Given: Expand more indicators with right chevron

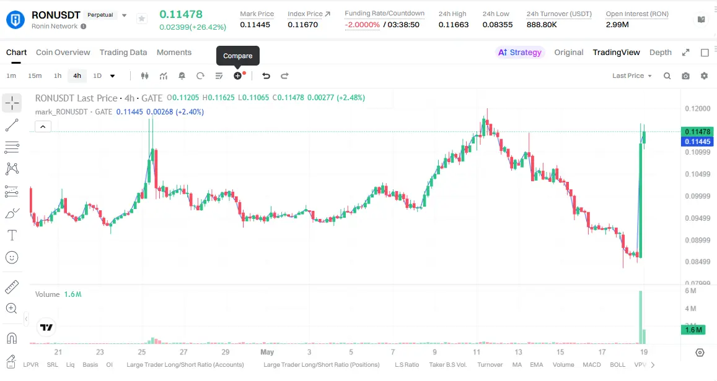Looking at the screenshot, I should tap(653, 364).
